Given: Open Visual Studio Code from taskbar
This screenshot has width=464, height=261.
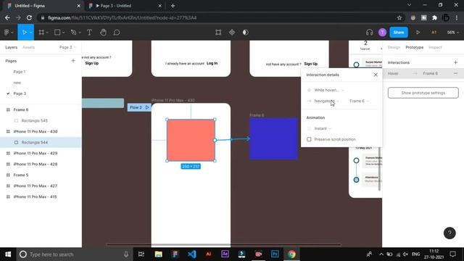Looking at the screenshot, I should coord(191,254).
